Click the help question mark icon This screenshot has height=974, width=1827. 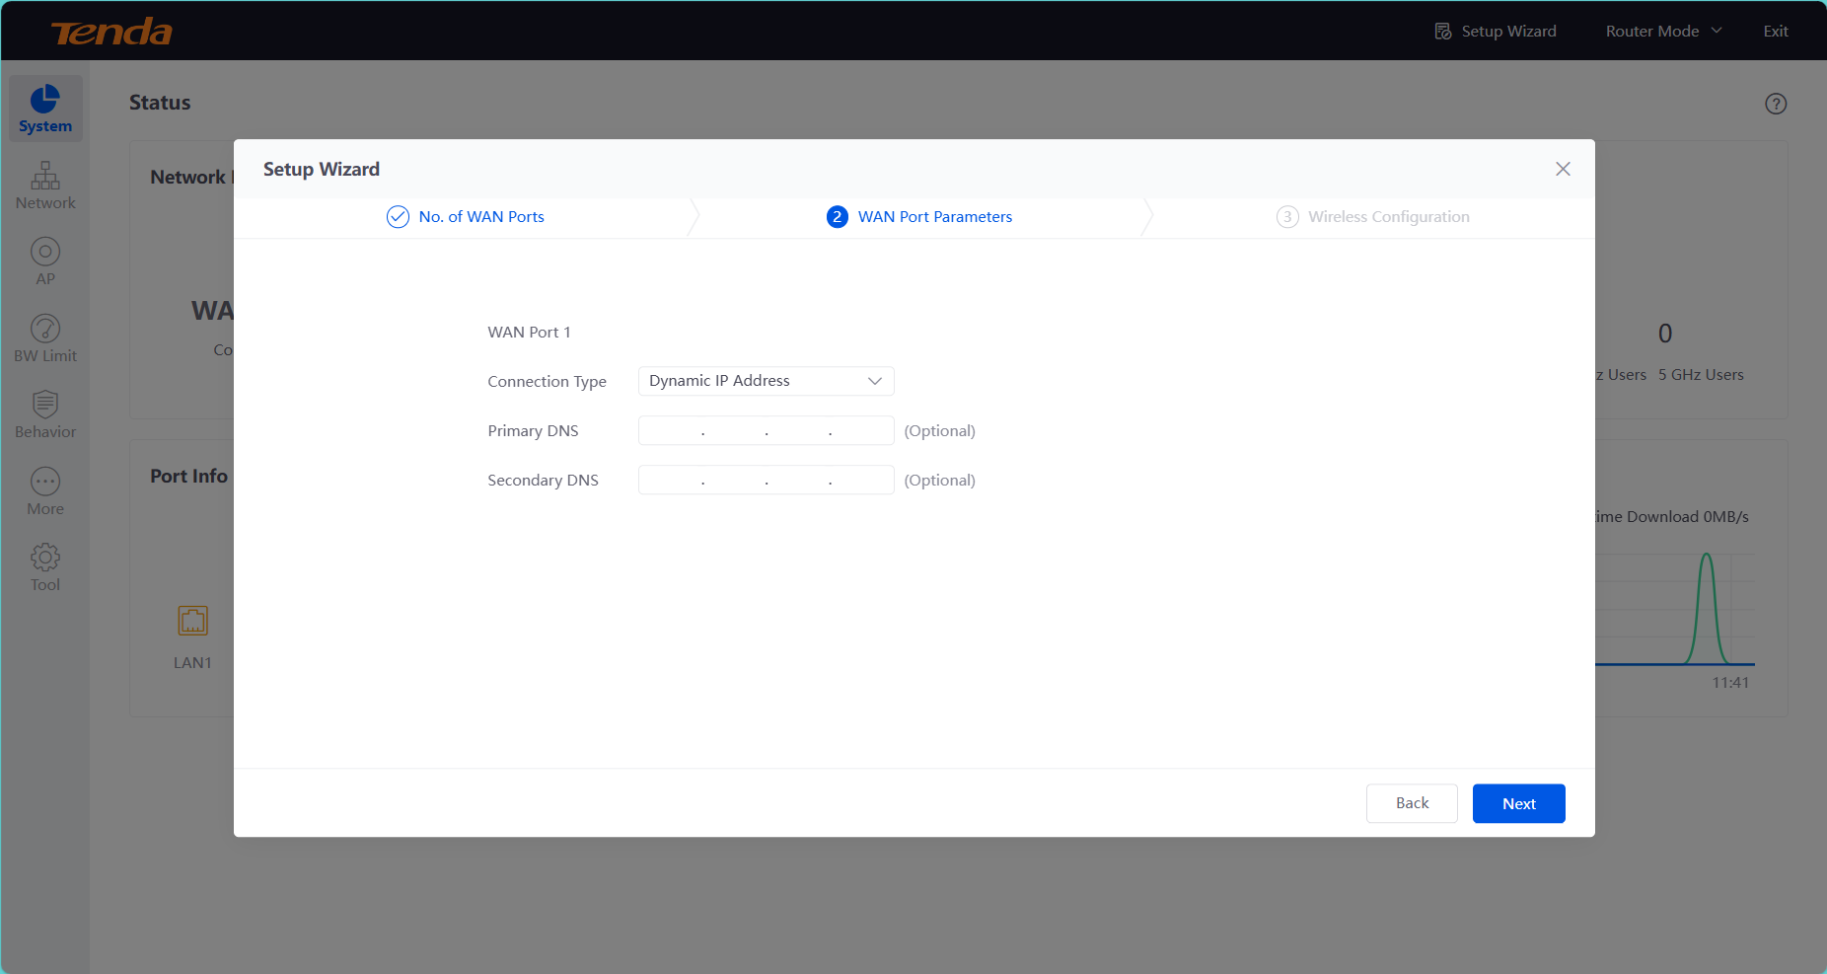[1776, 104]
